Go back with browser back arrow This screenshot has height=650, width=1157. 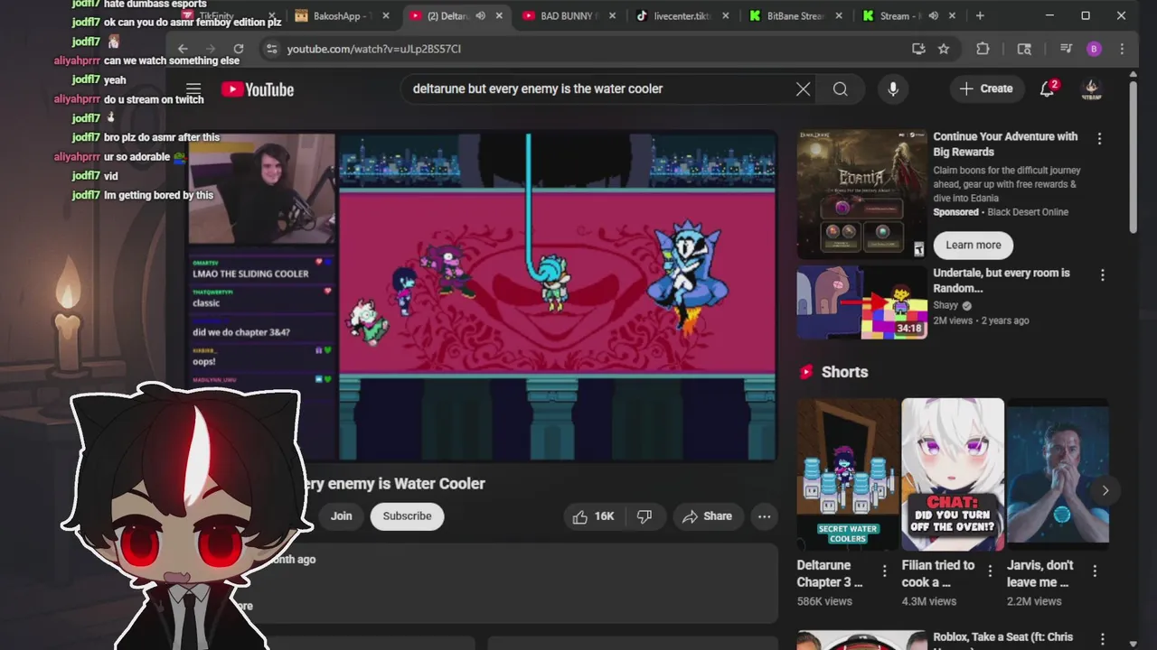[183, 49]
